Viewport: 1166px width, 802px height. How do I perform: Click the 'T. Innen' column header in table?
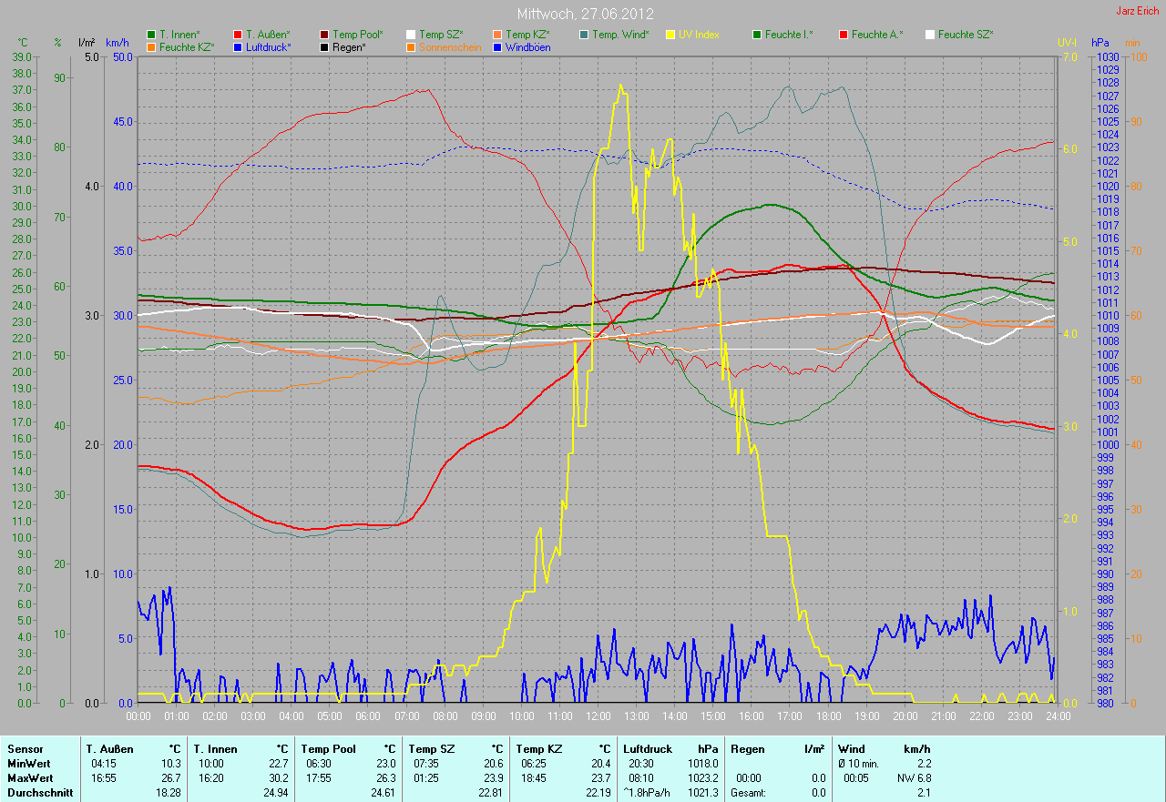[215, 749]
